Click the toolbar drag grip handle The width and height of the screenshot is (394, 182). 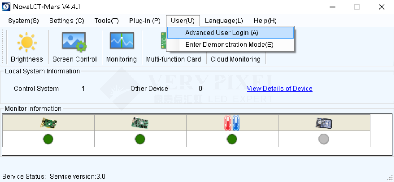[x=3, y=46]
